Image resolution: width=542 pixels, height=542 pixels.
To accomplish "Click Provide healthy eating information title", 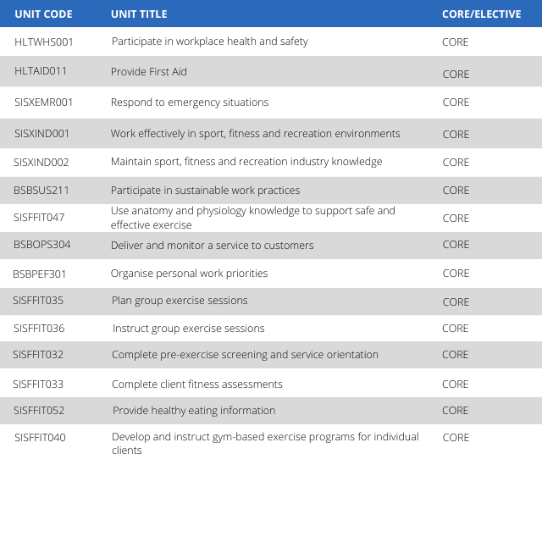I will (194, 411).
